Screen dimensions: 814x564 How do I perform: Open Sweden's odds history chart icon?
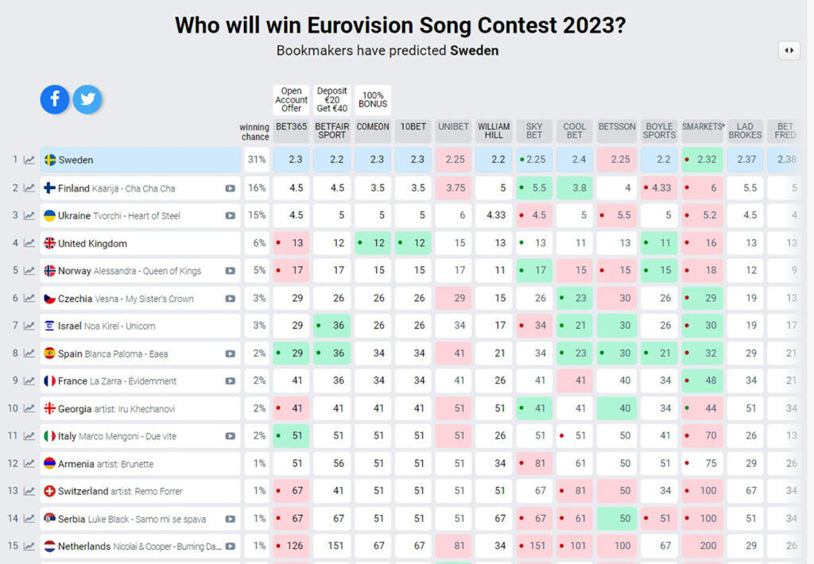(x=29, y=160)
